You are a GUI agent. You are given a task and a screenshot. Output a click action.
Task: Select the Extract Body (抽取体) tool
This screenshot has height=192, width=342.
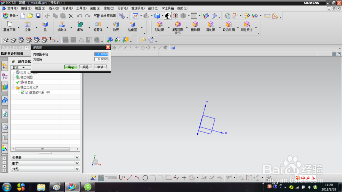point(62,27)
